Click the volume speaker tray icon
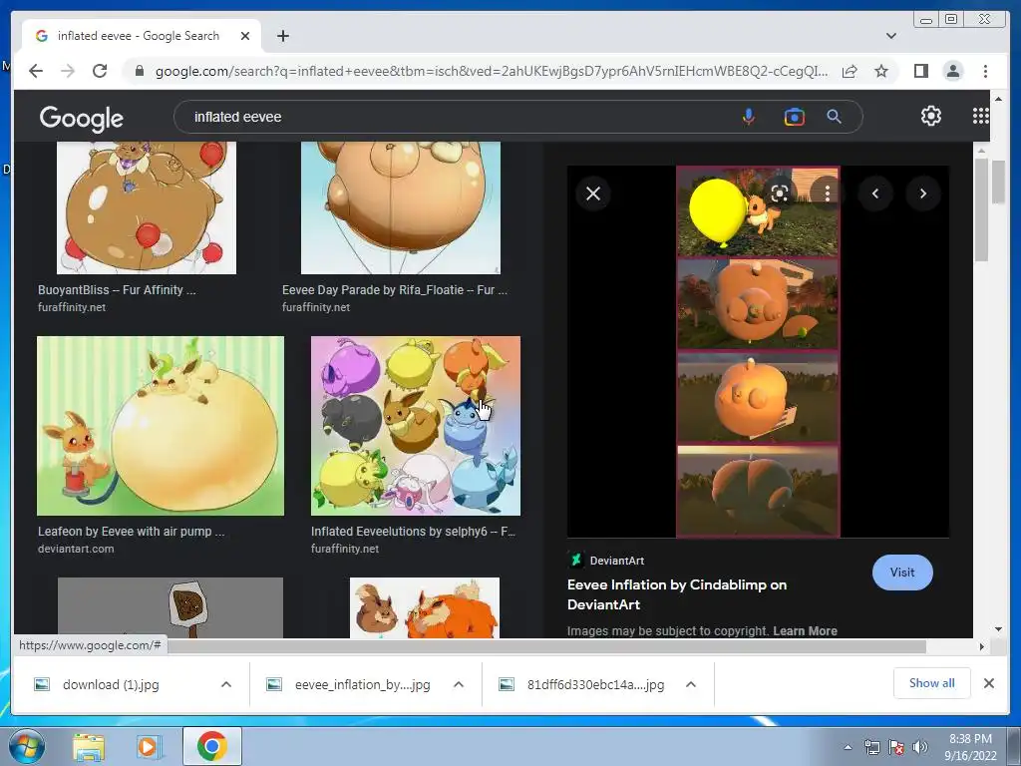This screenshot has height=766, width=1021. pyautogui.click(x=919, y=747)
